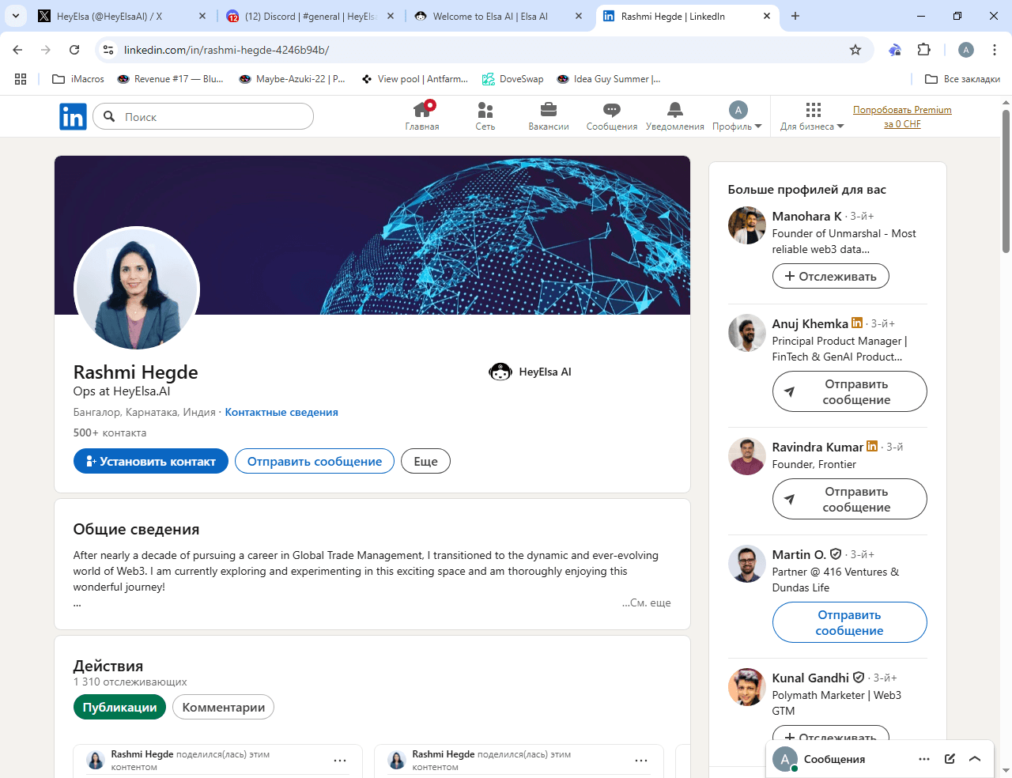1012x778 pixels.
Task: Open Manohara K profile avatar
Action: (x=746, y=225)
